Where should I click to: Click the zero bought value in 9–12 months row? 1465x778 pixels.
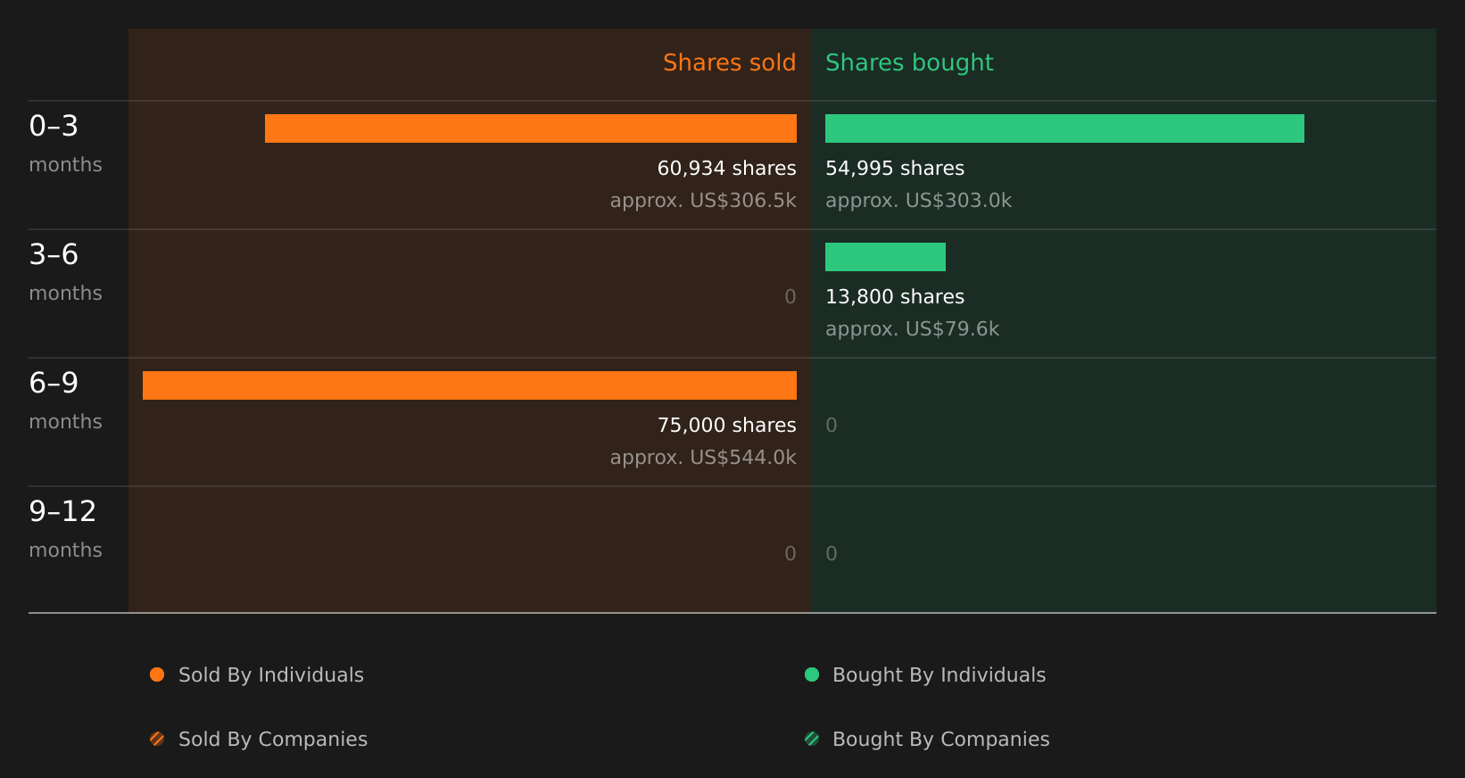tap(832, 554)
